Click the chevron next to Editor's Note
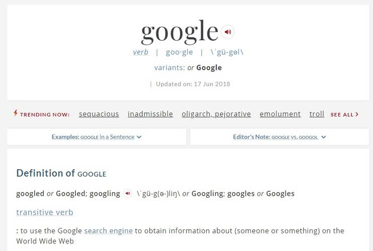Screen dimensions: 373x251 [324, 137]
